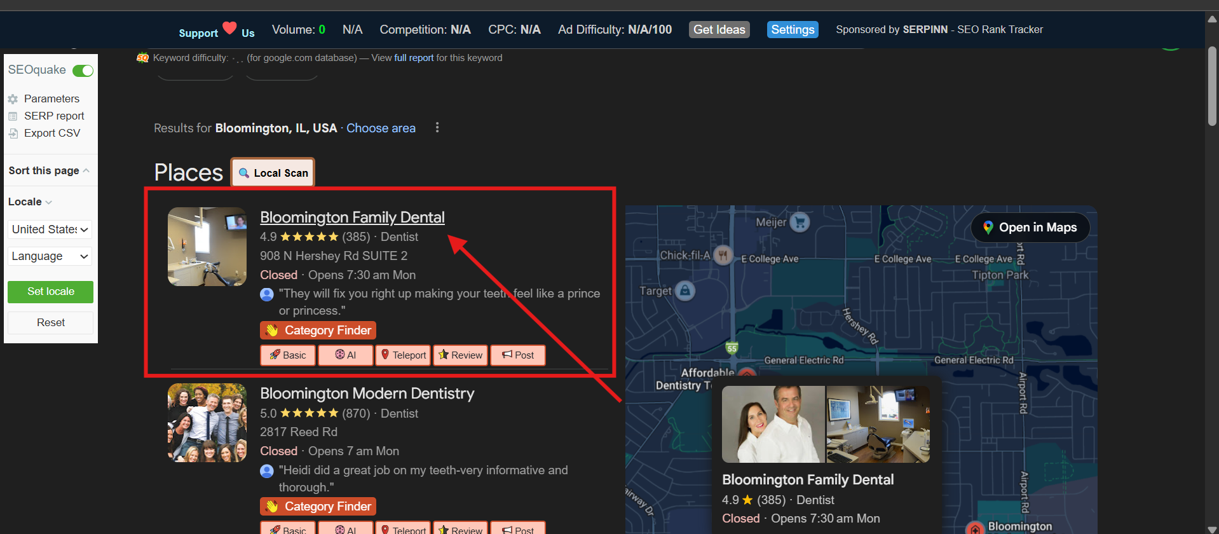
Task: Expand the Locale section
Action: pyautogui.click(x=30, y=202)
